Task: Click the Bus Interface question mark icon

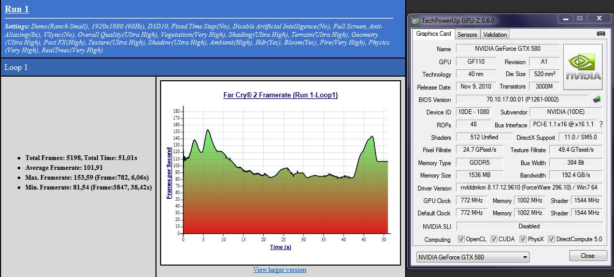Action: click(x=601, y=124)
